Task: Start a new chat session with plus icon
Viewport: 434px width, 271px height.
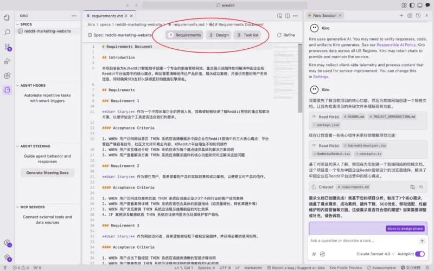Action: tap(401, 16)
